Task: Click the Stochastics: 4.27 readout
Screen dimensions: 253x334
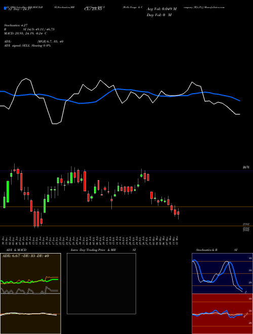Action: point(16,25)
